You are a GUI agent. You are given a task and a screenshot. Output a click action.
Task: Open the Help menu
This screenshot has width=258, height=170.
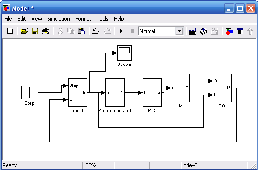click(119, 19)
